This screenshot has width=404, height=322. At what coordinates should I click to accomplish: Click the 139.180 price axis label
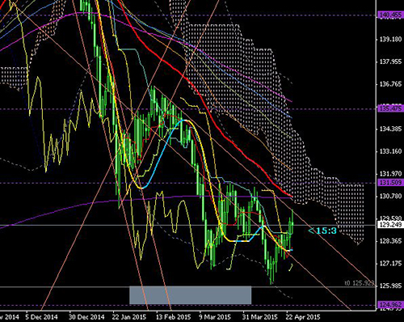tap(390, 40)
